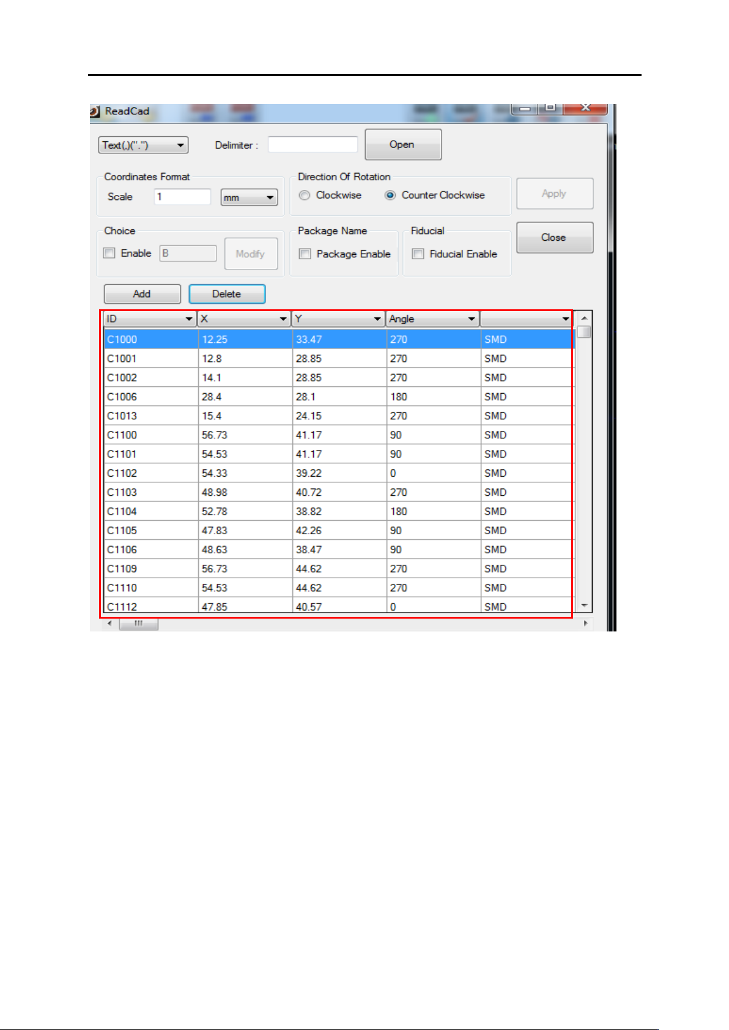Click the C1002 ID cell
The width and height of the screenshot is (729, 1030).
click(151, 378)
